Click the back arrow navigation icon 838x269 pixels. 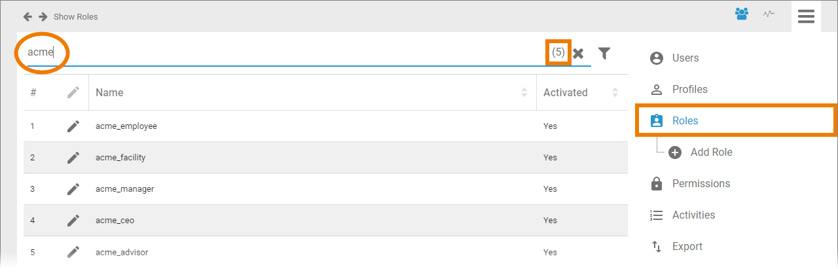pos(27,16)
